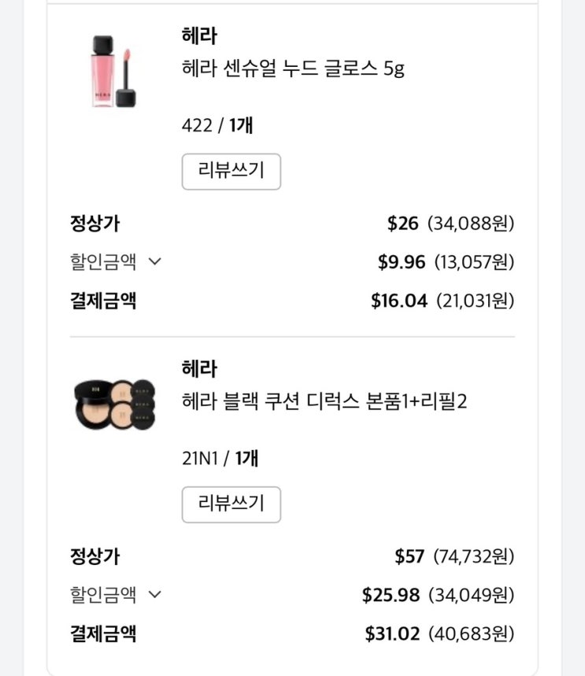
Task: Click the $26 regular price of the gloss
Action: pos(402,223)
